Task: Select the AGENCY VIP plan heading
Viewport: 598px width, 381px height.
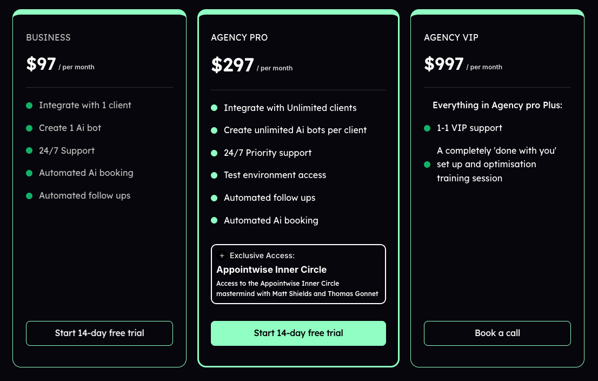Action: (x=451, y=37)
